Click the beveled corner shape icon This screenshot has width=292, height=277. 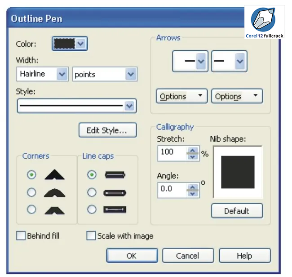pyautogui.click(x=54, y=210)
